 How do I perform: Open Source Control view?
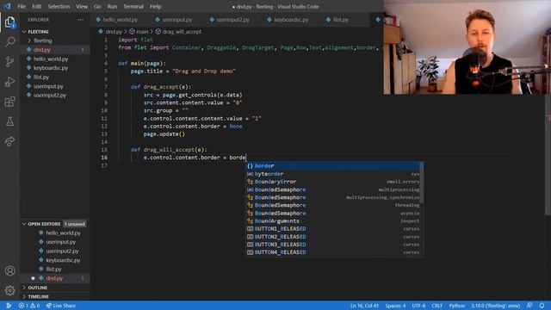tap(9, 62)
